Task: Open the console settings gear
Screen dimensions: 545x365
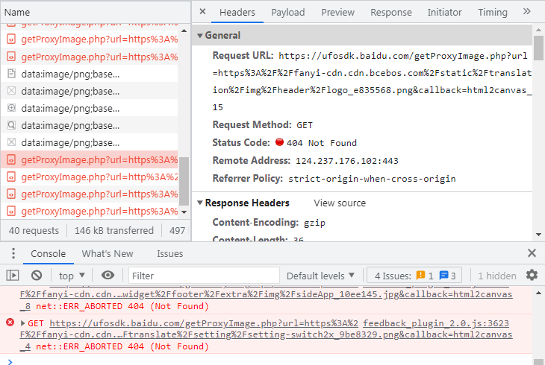Action: 532,276
